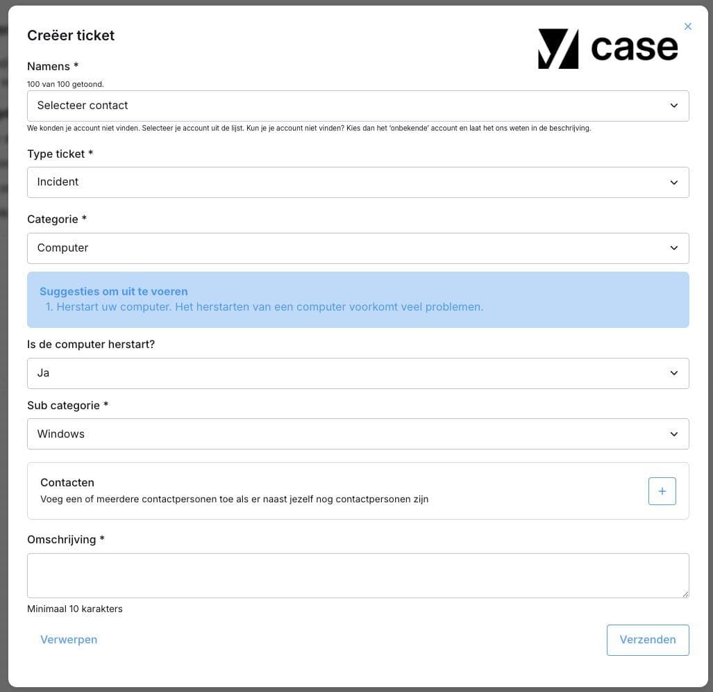The width and height of the screenshot is (713, 692).
Task: Click the Omschrijving text area
Action: (358, 575)
